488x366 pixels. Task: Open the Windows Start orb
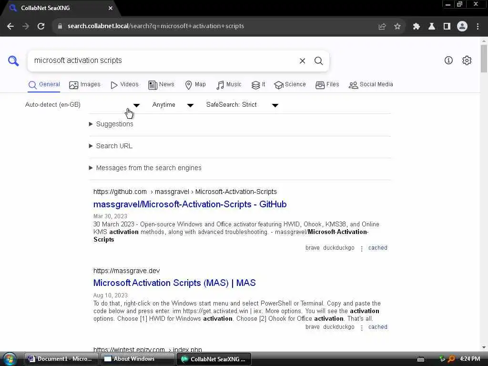tap(10, 359)
